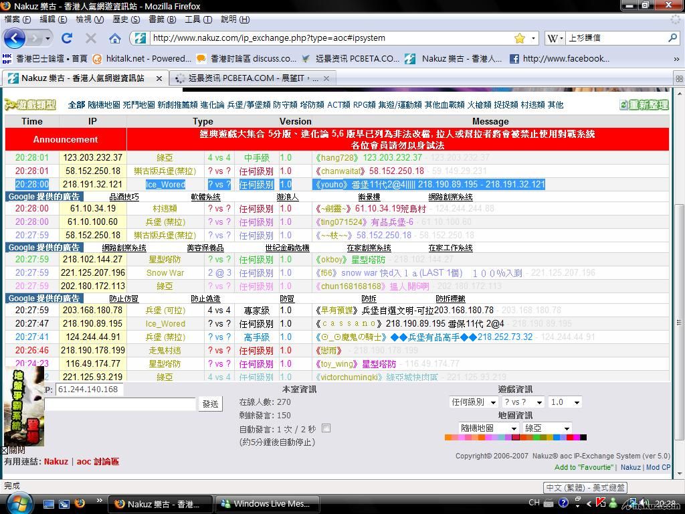The width and height of the screenshot is (685, 514).
Task: Open the 任何級別 level dropdown
Action: (x=474, y=402)
